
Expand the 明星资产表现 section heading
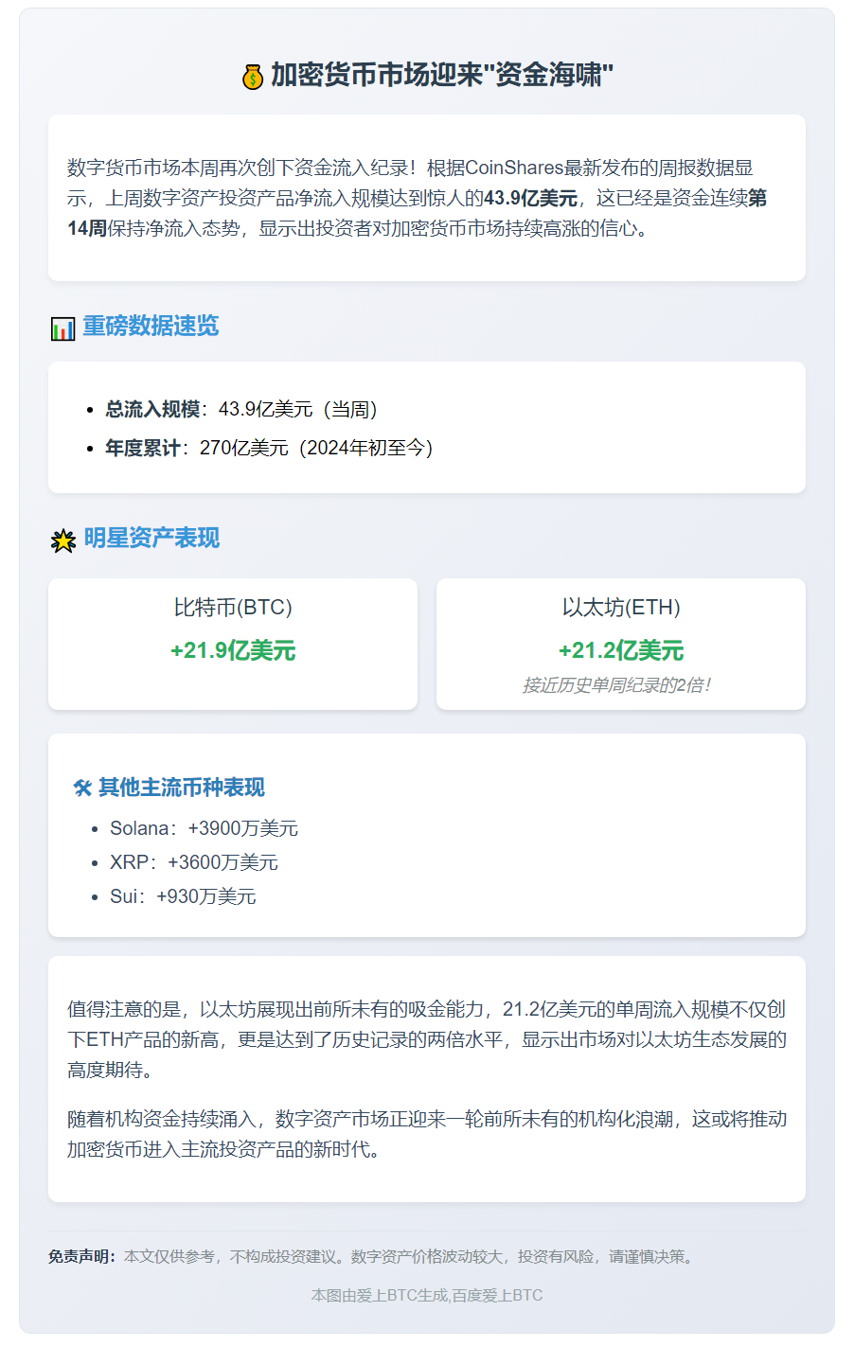click(142, 540)
